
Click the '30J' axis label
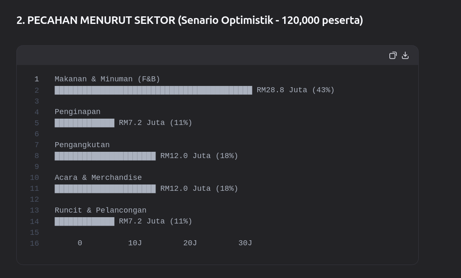click(245, 243)
